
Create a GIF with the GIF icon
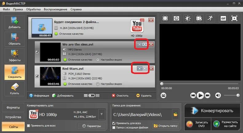tap(223, 18)
